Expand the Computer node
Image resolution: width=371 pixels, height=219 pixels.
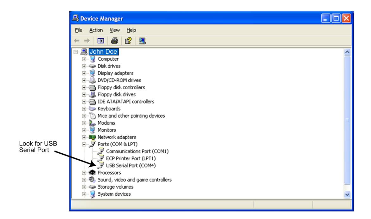[x=84, y=59]
